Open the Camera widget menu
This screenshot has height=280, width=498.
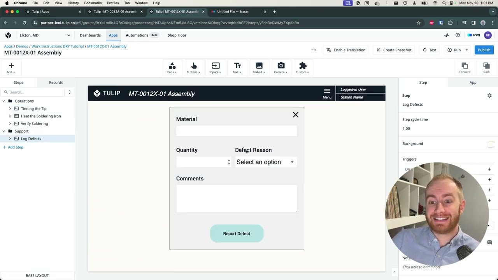pyautogui.click(x=281, y=67)
